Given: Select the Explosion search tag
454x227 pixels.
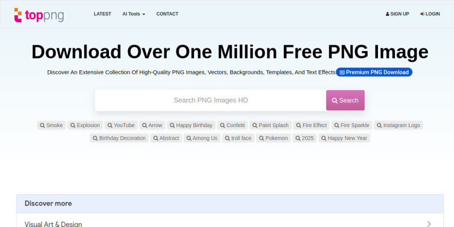Looking at the screenshot, I should [85, 125].
